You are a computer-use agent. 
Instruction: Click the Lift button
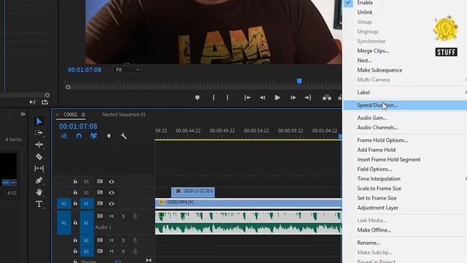tap(327, 97)
